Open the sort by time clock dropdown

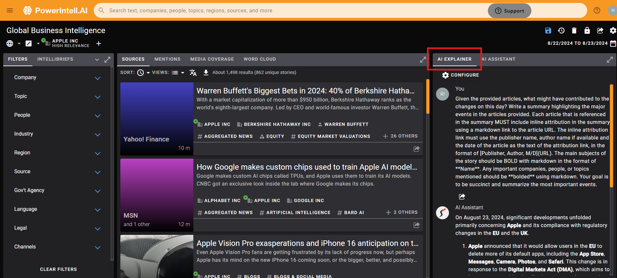(x=143, y=73)
